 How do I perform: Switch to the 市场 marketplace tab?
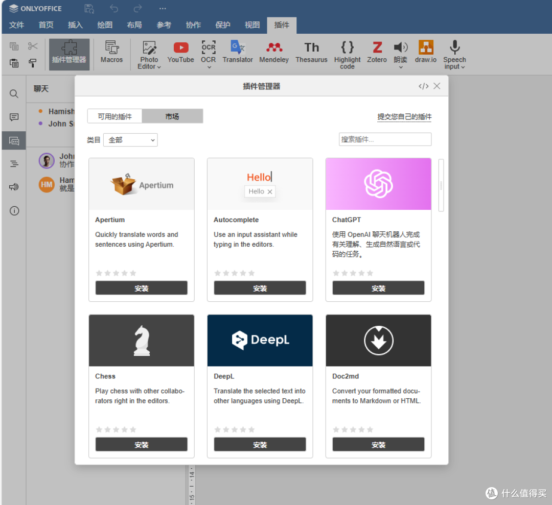(x=172, y=116)
